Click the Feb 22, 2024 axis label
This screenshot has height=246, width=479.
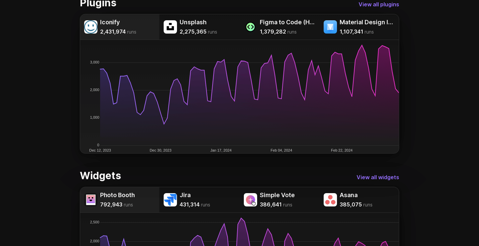pyautogui.click(x=342, y=150)
